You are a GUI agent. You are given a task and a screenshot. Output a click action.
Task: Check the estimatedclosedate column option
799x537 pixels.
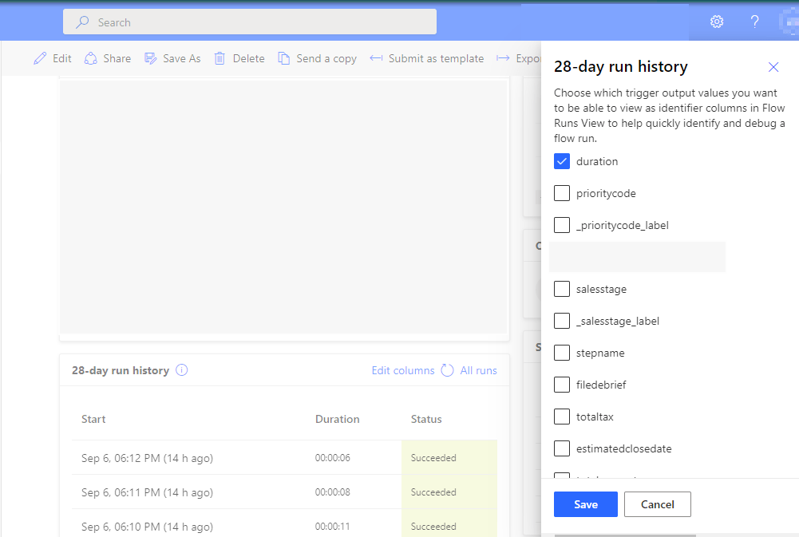(x=562, y=448)
